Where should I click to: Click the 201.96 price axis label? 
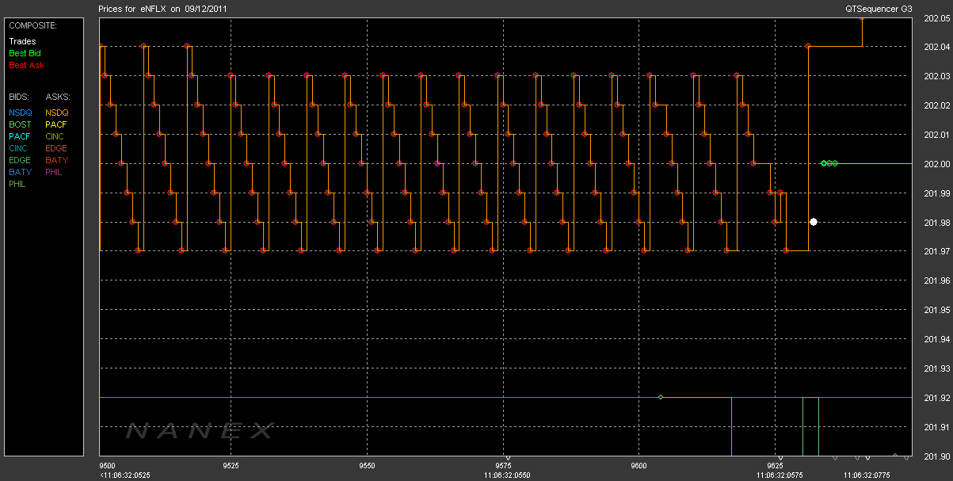click(x=936, y=281)
